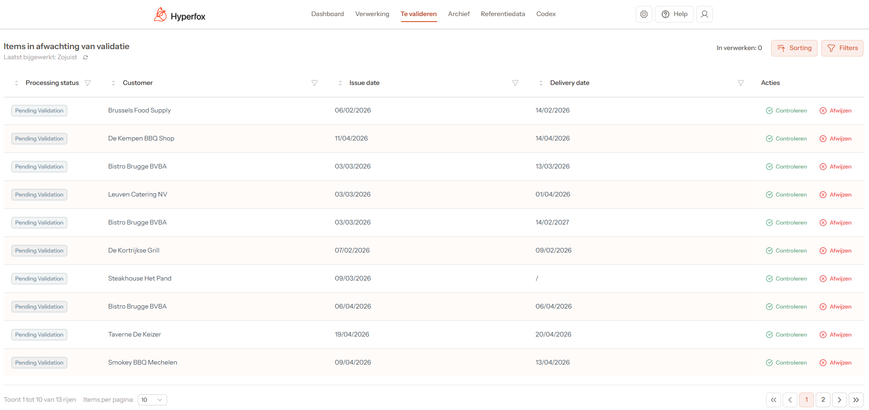Open filter icon on Delivery date column
869x410 pixels.
point(741,83)
